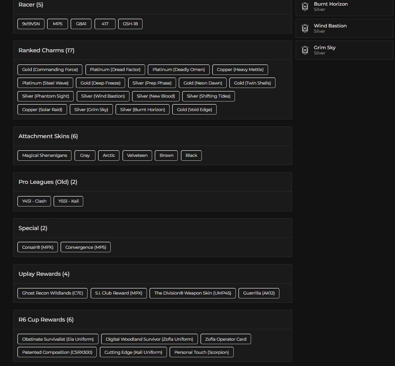Click Silver (New Blood) charm

pyautogui.click(x=156, y=96)
